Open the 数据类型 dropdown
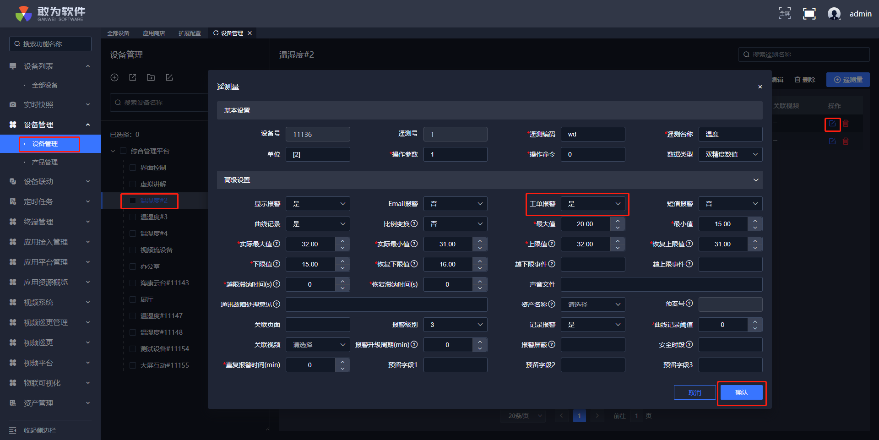This screenshot has width=879, height=440. (x=730, y=154)
